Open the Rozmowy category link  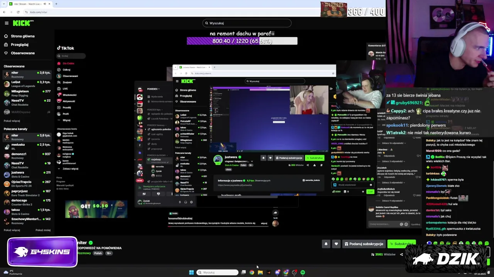click(x=84, y=253)
